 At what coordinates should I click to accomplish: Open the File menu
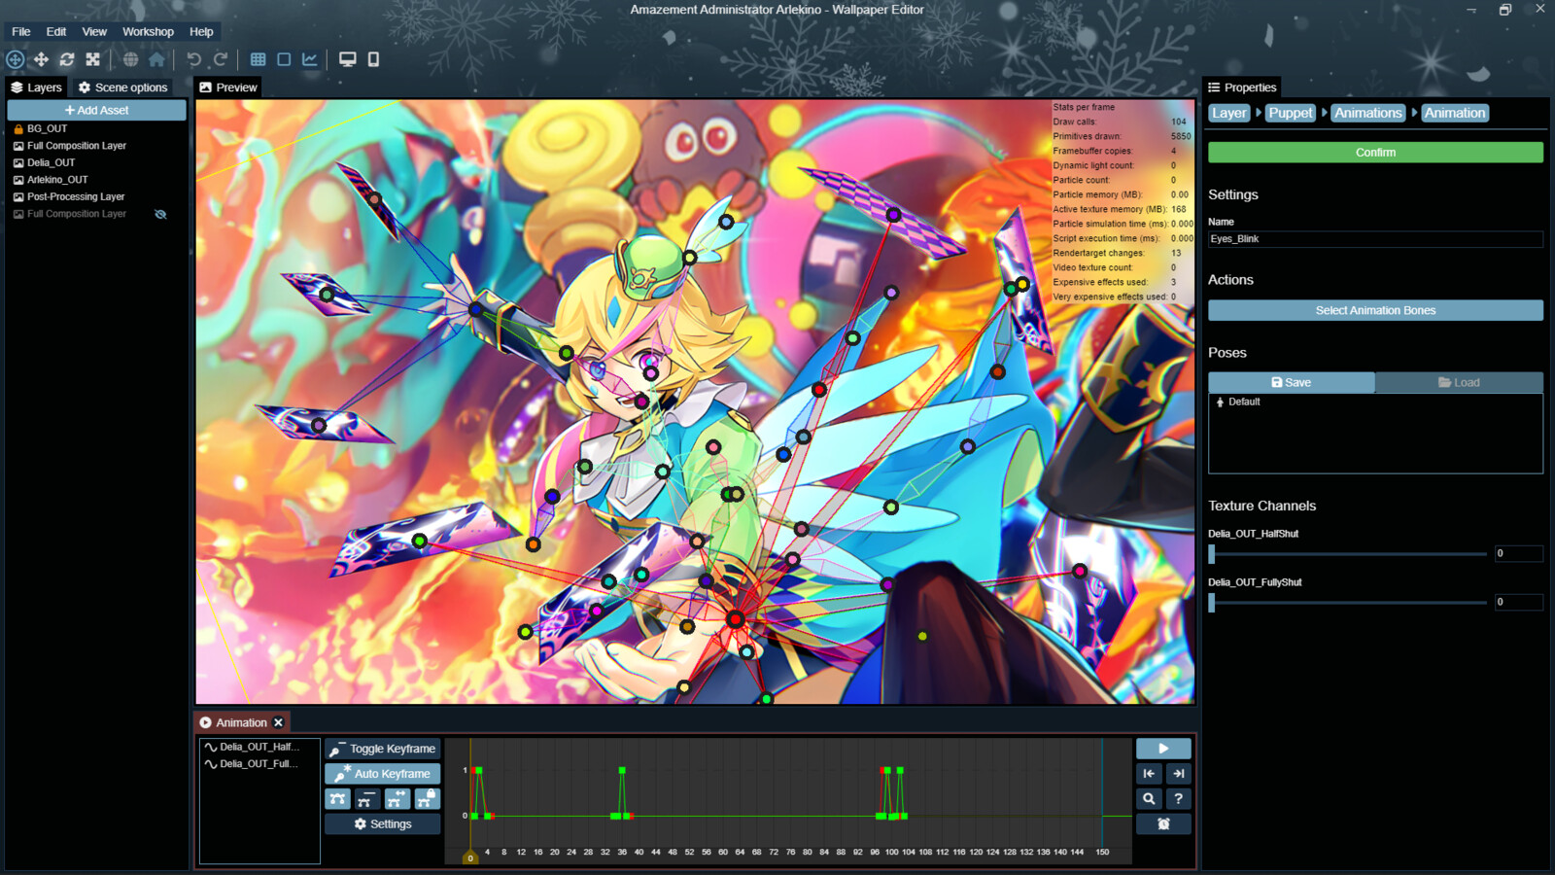pos(21,31)
